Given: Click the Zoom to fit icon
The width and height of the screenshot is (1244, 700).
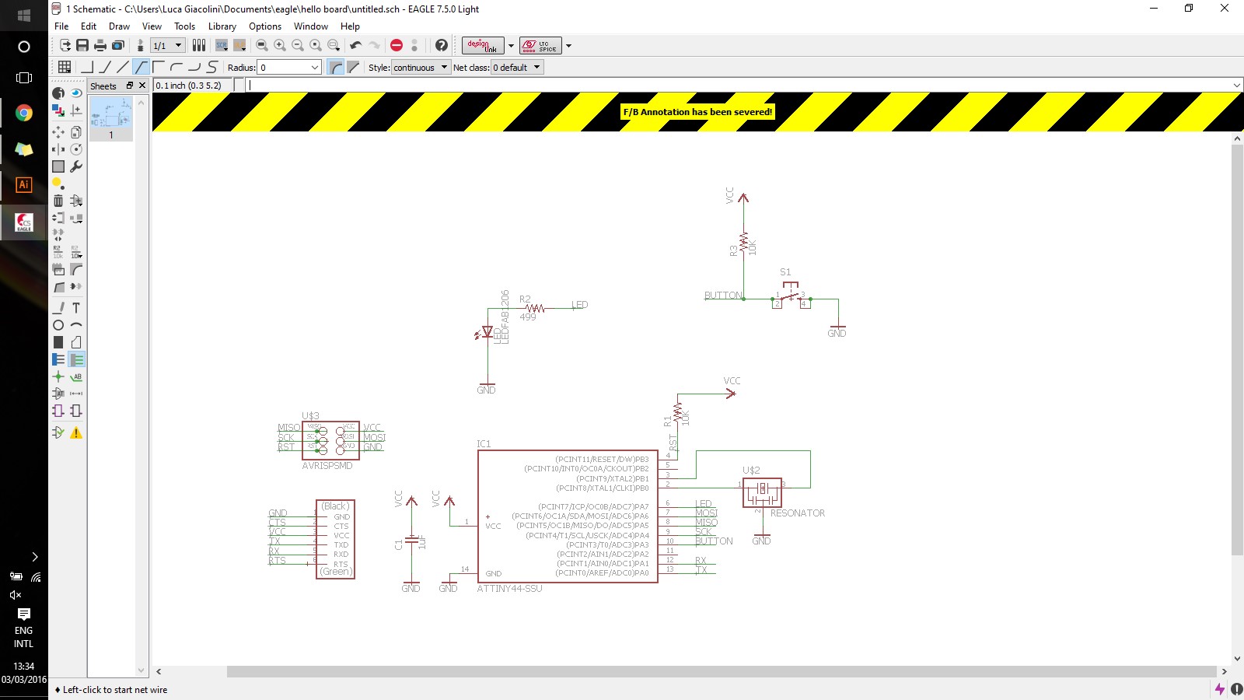Looking at the screenshot, I should 262,46.
